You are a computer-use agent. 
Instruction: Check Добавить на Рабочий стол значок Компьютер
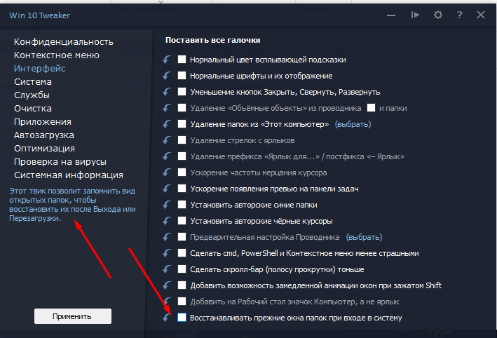pos(182,302)
